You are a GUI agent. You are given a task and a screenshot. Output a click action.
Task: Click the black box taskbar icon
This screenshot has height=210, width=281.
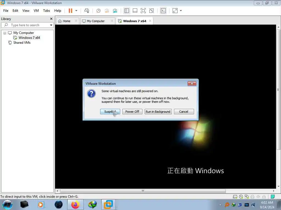click(24, 205)
